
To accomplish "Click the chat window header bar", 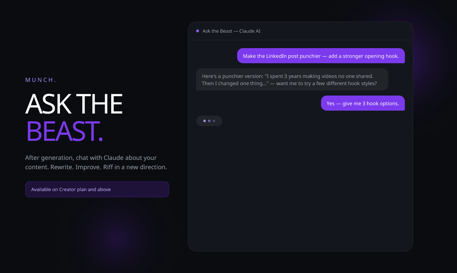I will [300, 31].
